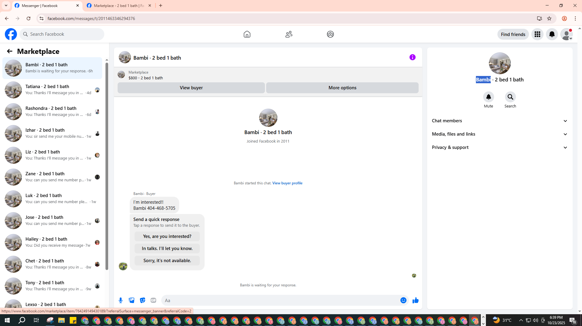Expand Media, files and links section
This screenshot has width=582, height=326.
coord(500,134)
